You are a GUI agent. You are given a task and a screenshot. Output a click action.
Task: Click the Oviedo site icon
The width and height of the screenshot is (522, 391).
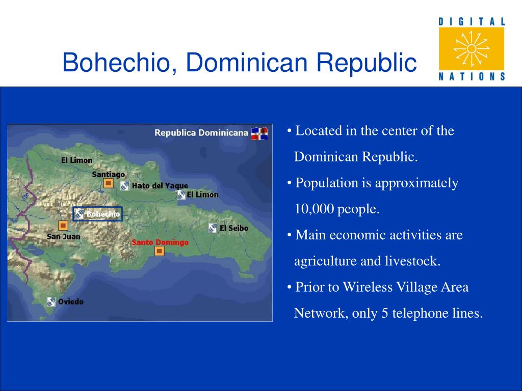pos(51,301)
